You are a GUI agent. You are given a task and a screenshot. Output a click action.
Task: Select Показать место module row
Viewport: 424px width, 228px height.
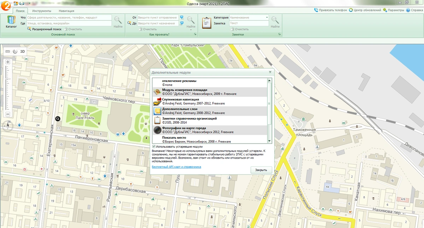210,139
